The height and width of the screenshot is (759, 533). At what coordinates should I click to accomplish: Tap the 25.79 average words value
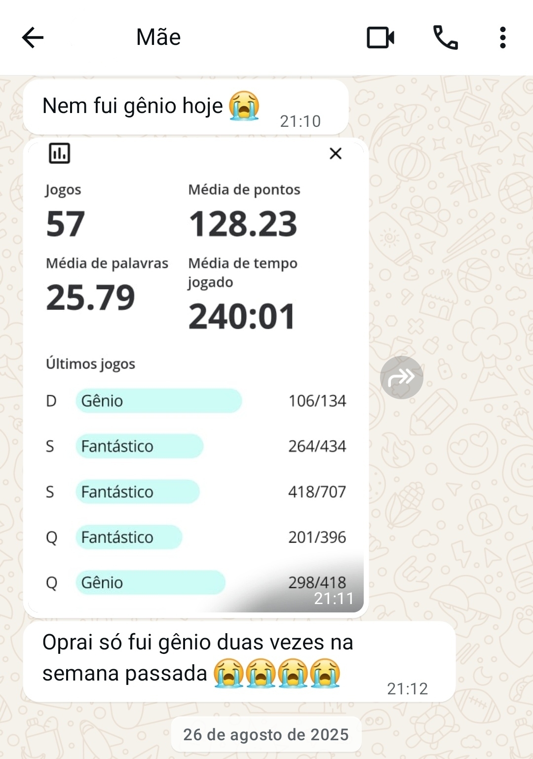pos(90,298)
